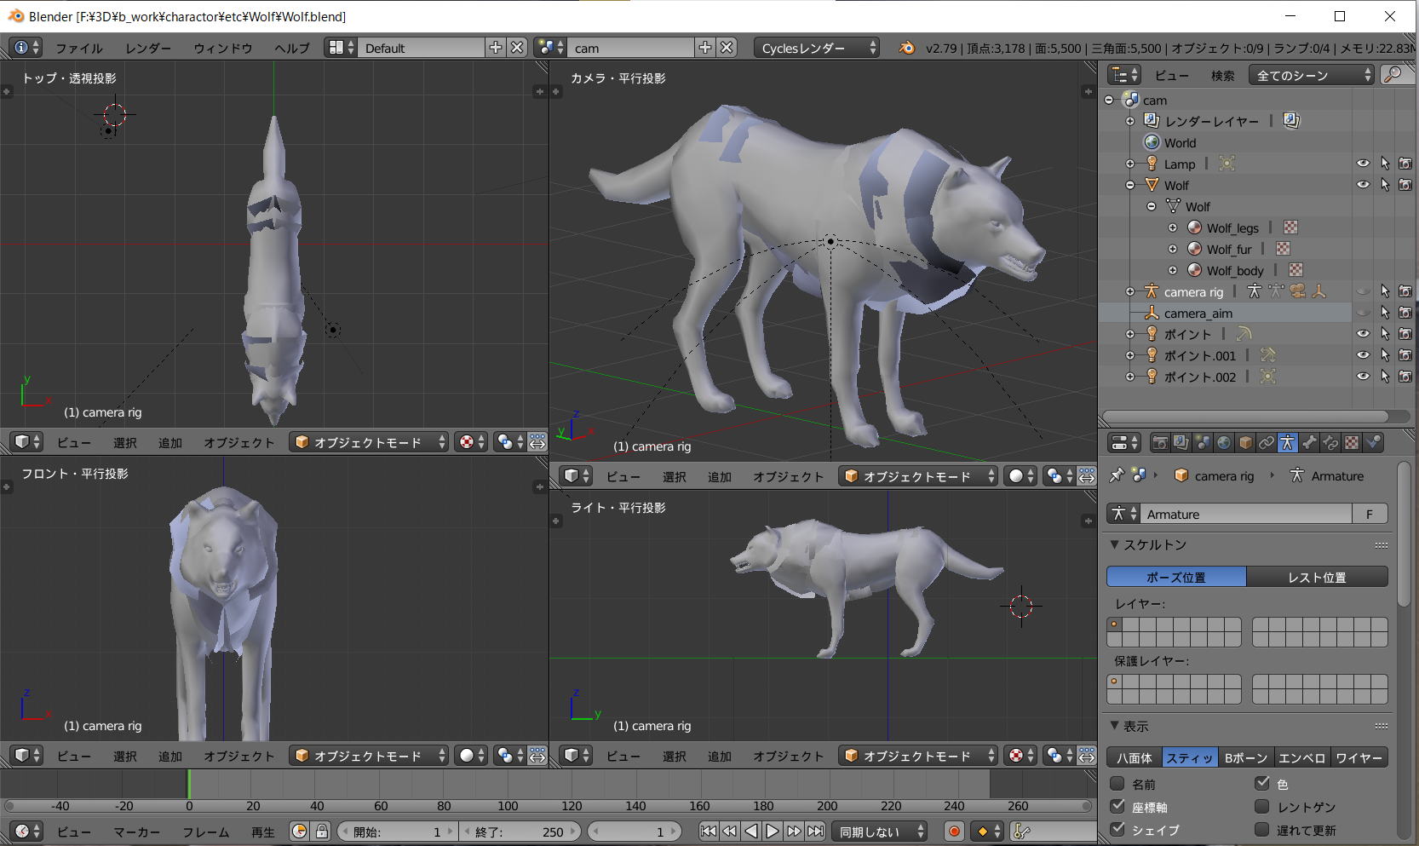Open the Render properties camera tab
This screenshot has height=846, width=1419.
tap(1160, 442)
